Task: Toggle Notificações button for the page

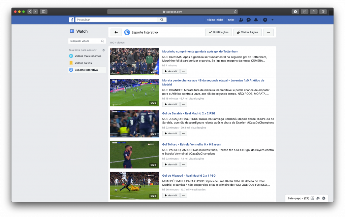Action: pos(218,32)
